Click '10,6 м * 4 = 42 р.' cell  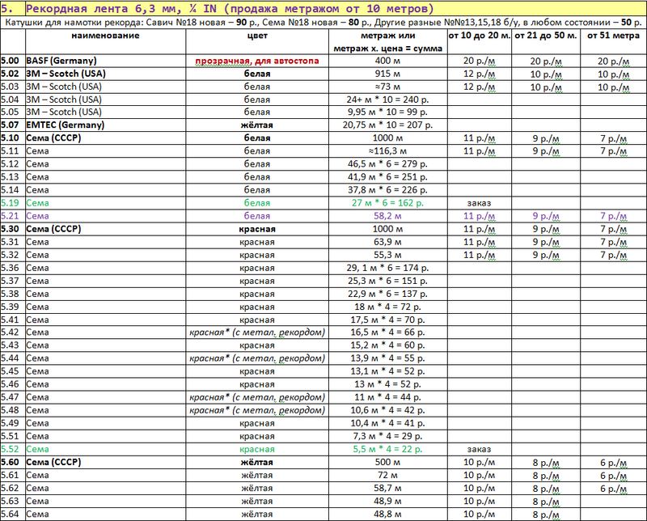388,410
